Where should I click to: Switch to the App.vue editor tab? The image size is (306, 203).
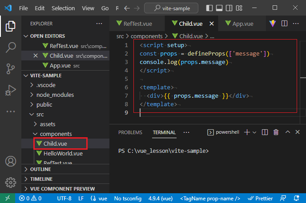(242, 24)
